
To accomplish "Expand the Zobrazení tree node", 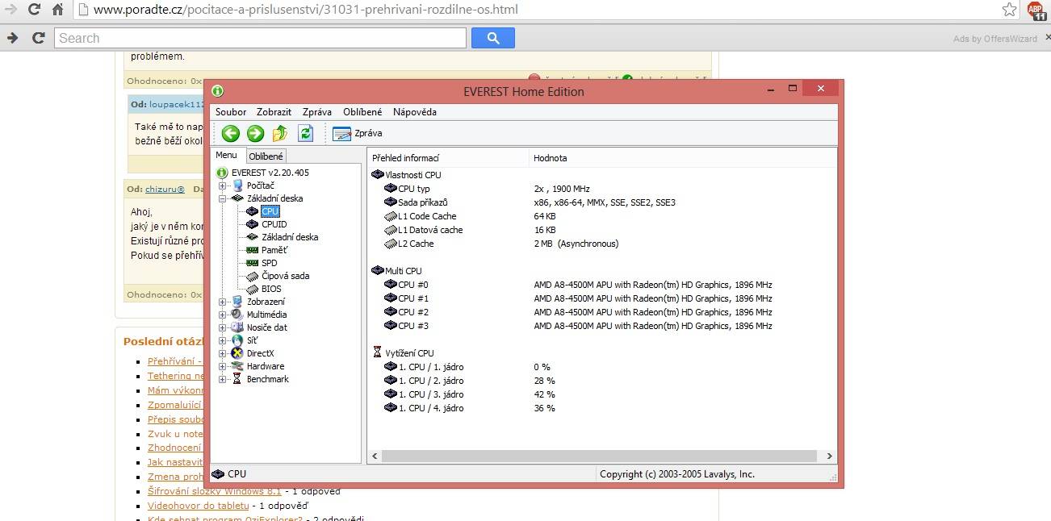I will [x=223, y=302].
